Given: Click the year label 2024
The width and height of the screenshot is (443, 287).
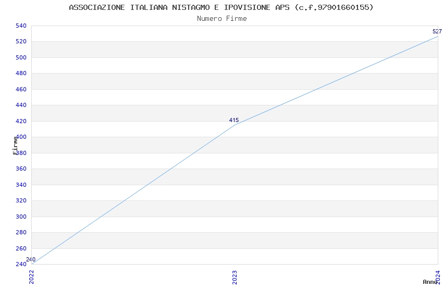Looking at the screenshot, I should tap(438, 277).
